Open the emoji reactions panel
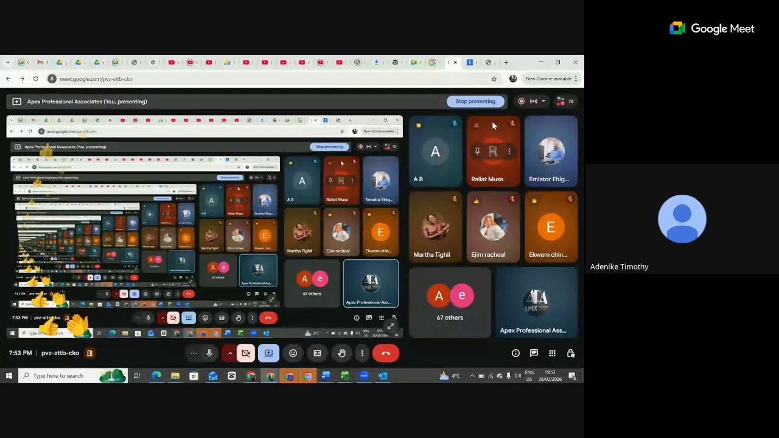Viewport: 779px width, 438px height. coord(293,353)
